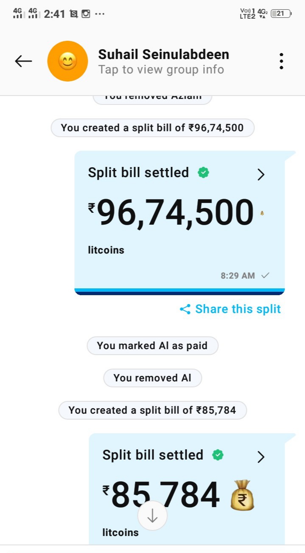Expand the ₹96,74,500 split bill chevron
The height and width of the screenshot is (553, 305).
[x=261, y=174]
